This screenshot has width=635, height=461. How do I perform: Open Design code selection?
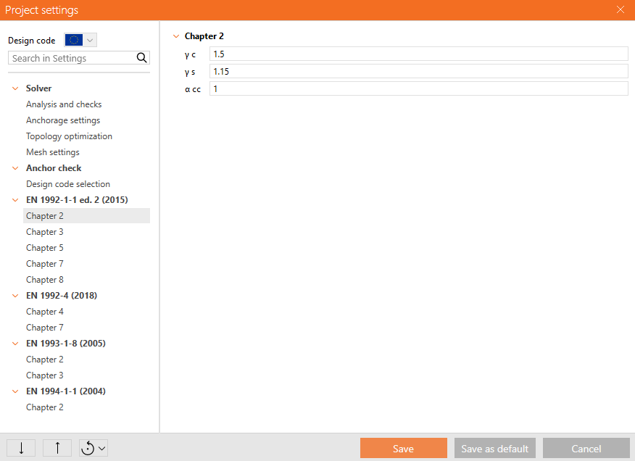click(68, 184)
